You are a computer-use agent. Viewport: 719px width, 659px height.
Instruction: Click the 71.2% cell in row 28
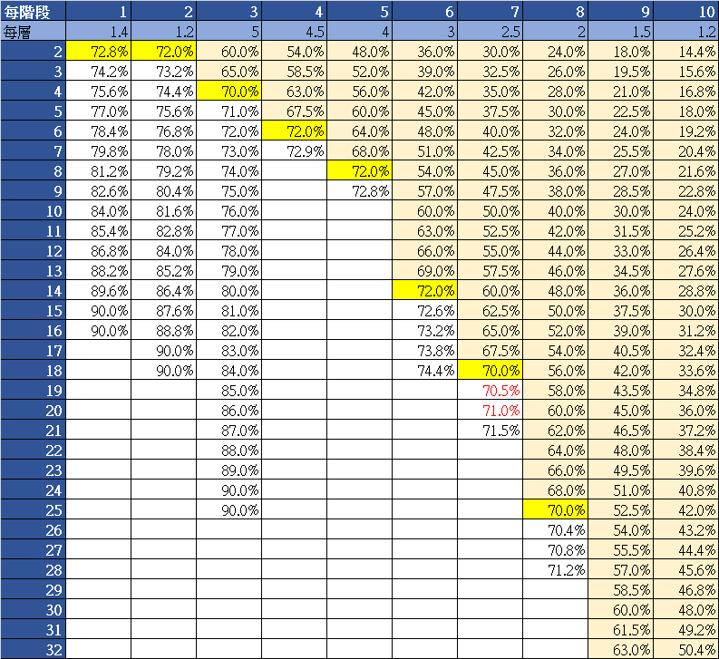coord(555,569)
